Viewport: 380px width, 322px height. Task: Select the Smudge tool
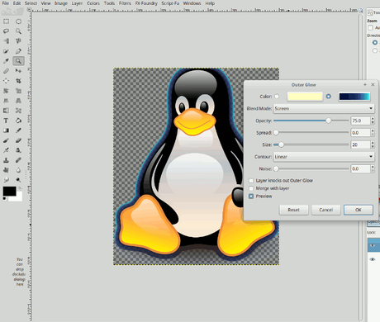(x=6, y=180)
